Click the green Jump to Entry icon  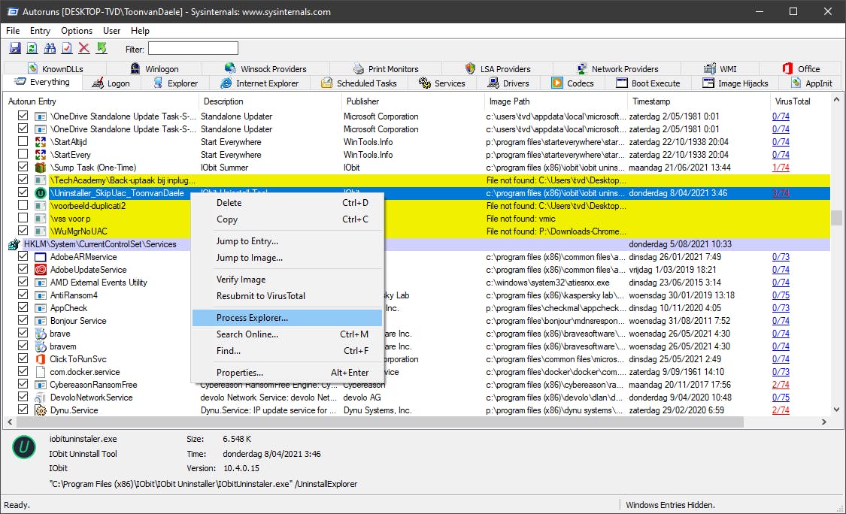102,48
